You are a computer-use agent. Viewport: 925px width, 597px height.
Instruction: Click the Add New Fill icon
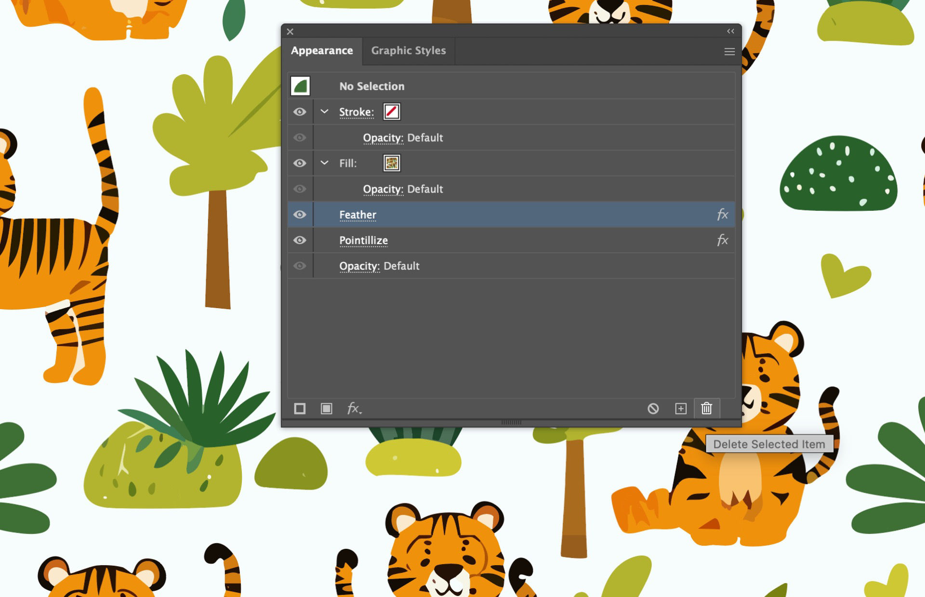[x=327, y=408]
